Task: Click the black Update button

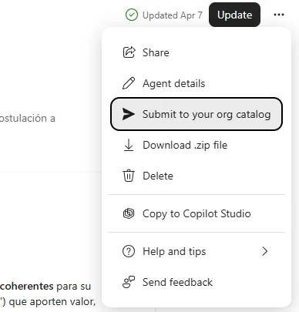Action: pyautogui.click(x=234, y=15)
